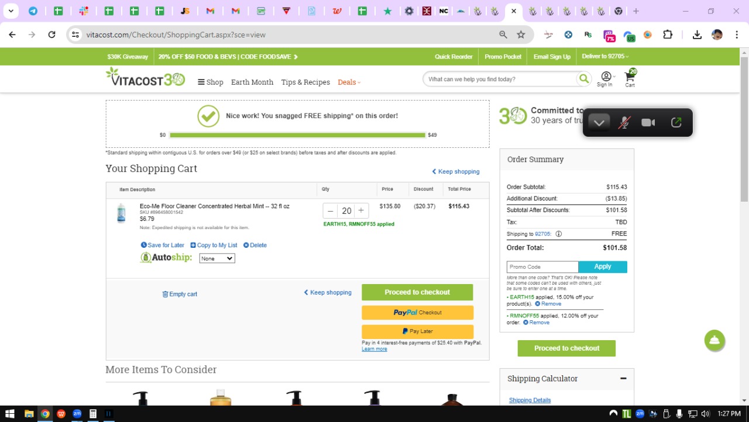Image resolution: width=749 pixels, height=422 pixels.
Task: Open the Chrome profile avatar
Action: point(717,34)
